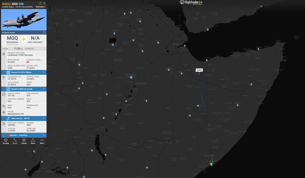Click the Mogadishu origin airport pin
This screenshot has width=305, height=178.
(211, 164)
